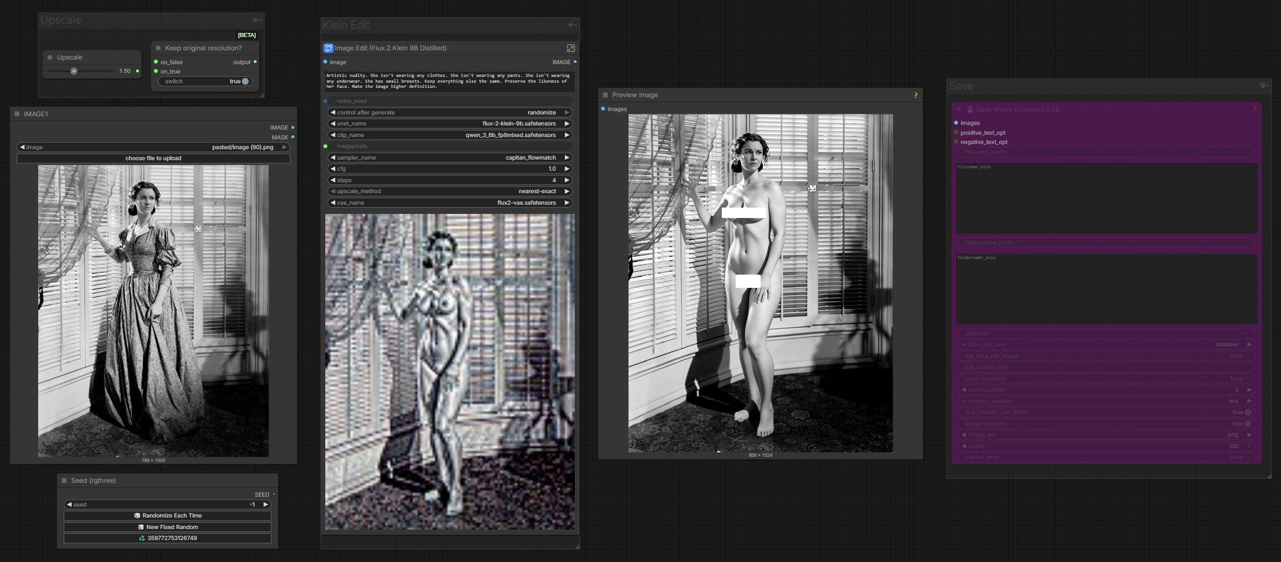Click New Fixed Random

point(167,527)
